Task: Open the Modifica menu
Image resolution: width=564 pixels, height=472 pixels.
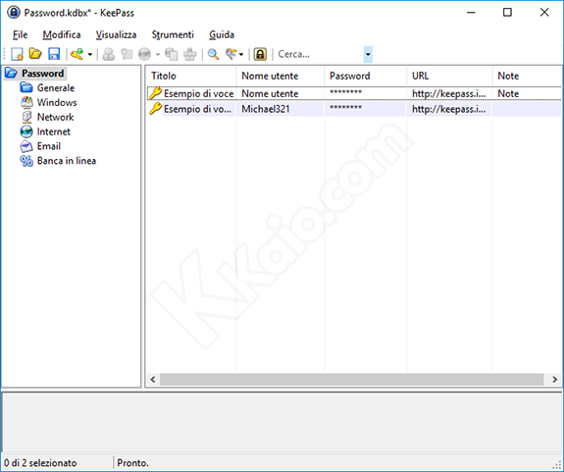Action: 62,35
